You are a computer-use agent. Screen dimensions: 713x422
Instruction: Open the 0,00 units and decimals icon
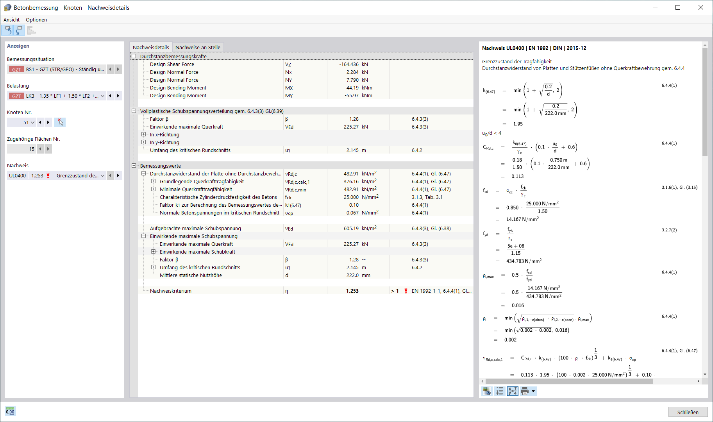click(x=10, y=411)
